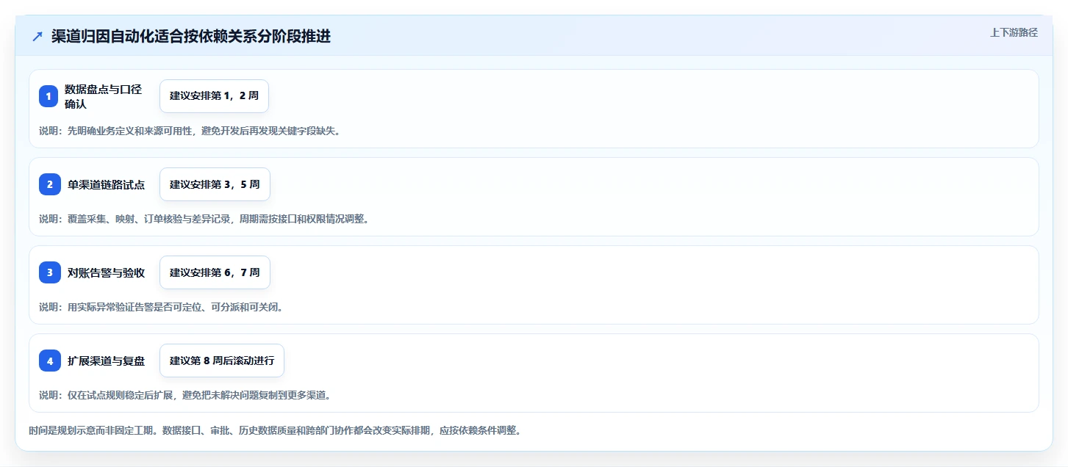
Task: Click the step 3 number badge
Action: click(x=50, y=272)
